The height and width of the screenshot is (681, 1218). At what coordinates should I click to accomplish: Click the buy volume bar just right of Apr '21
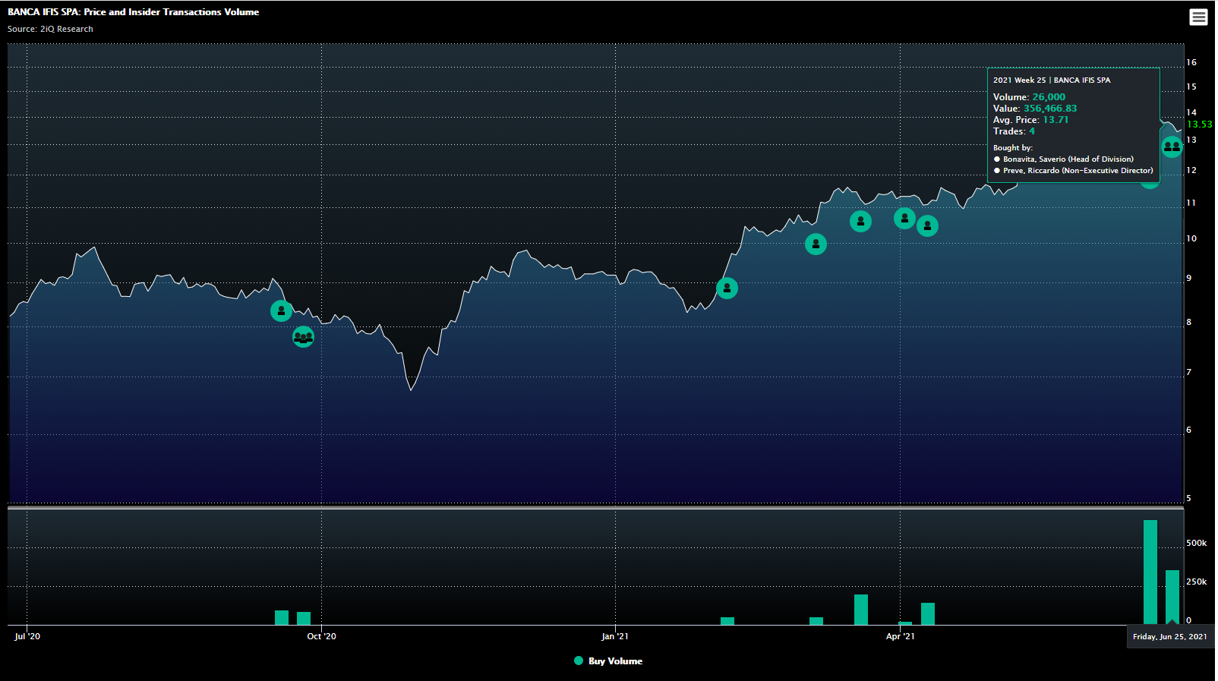[x=928, y=613]
